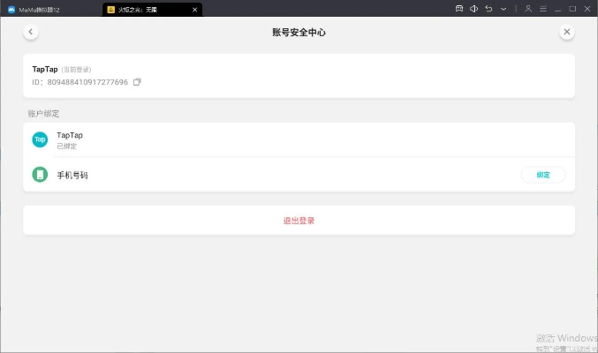Image resolution: width=598 pixels, height=353 pixels.
Task: Toggle the emulator volume speaker icon
Action: click(x=473, y=9)
